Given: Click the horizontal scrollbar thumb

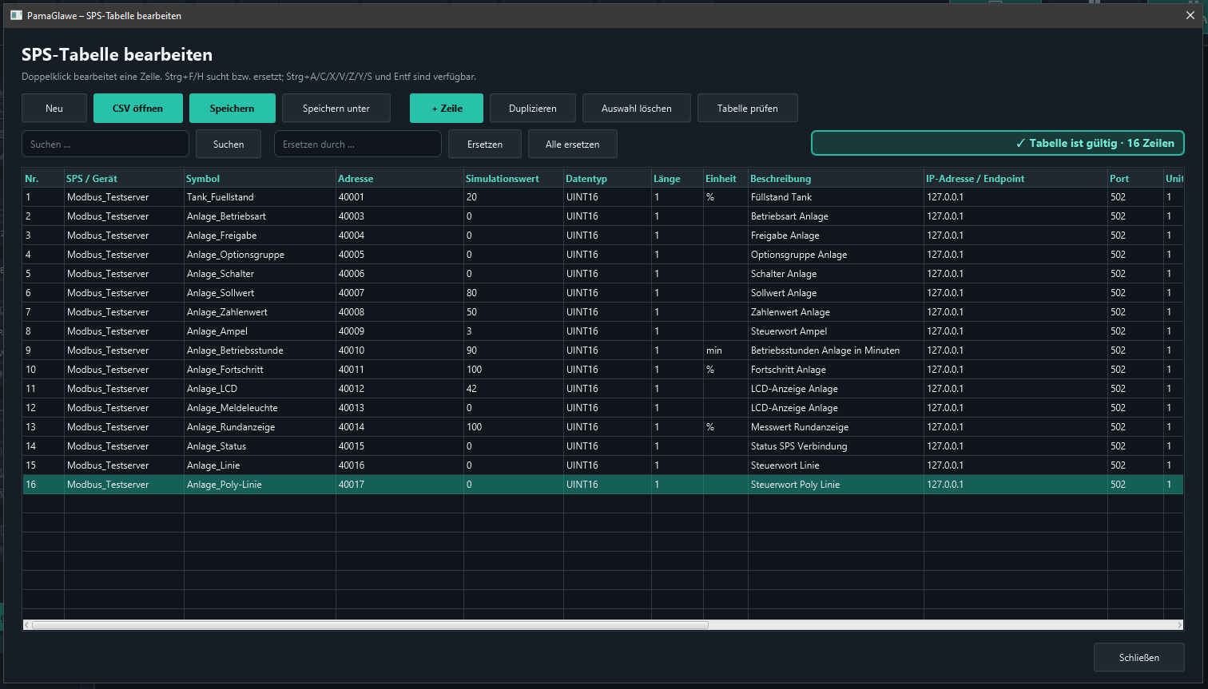Looking at the screenshot, I should [370, 625].
